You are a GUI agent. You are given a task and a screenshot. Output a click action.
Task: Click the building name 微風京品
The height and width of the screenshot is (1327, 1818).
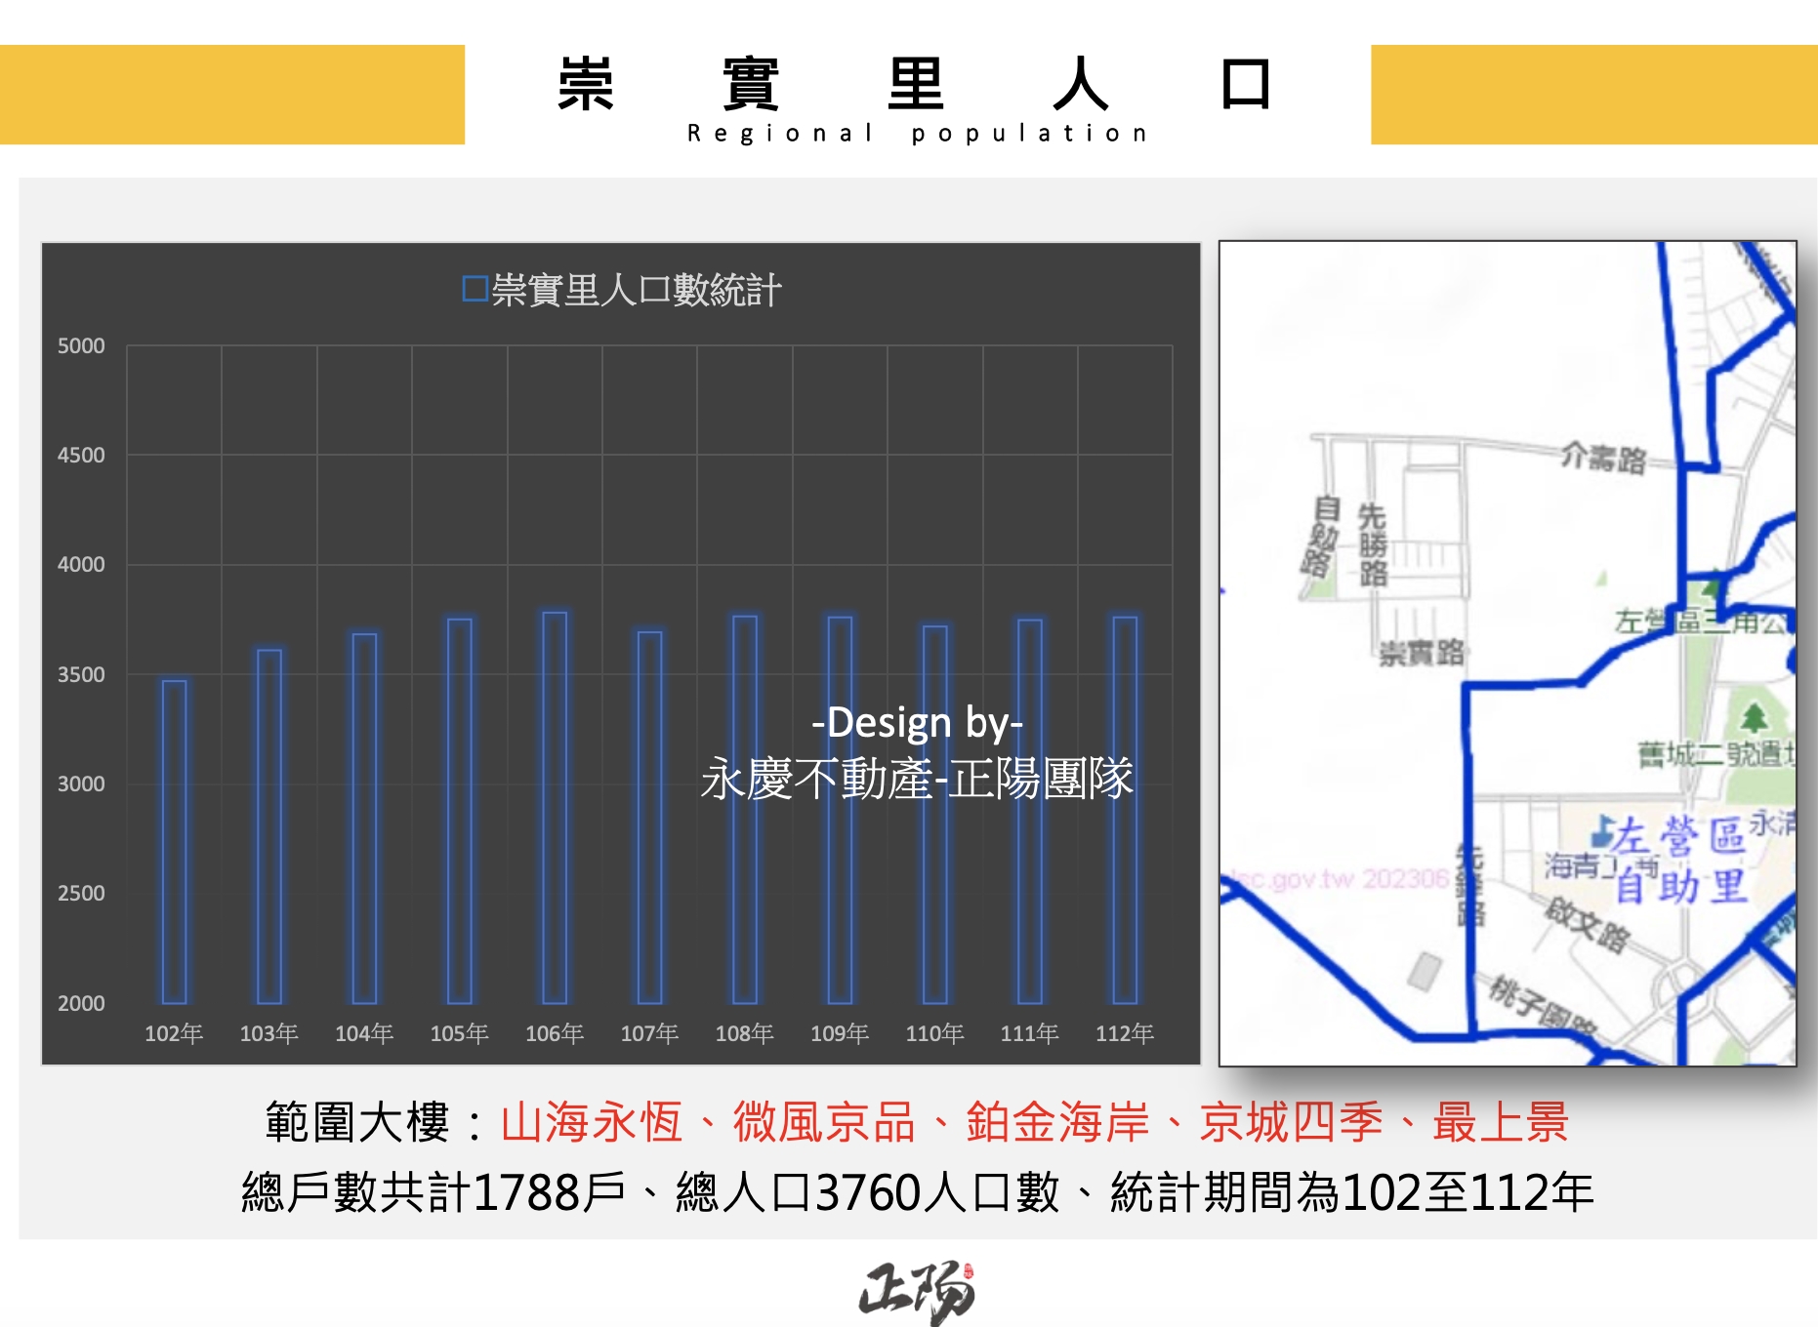tap(824, 1122)
